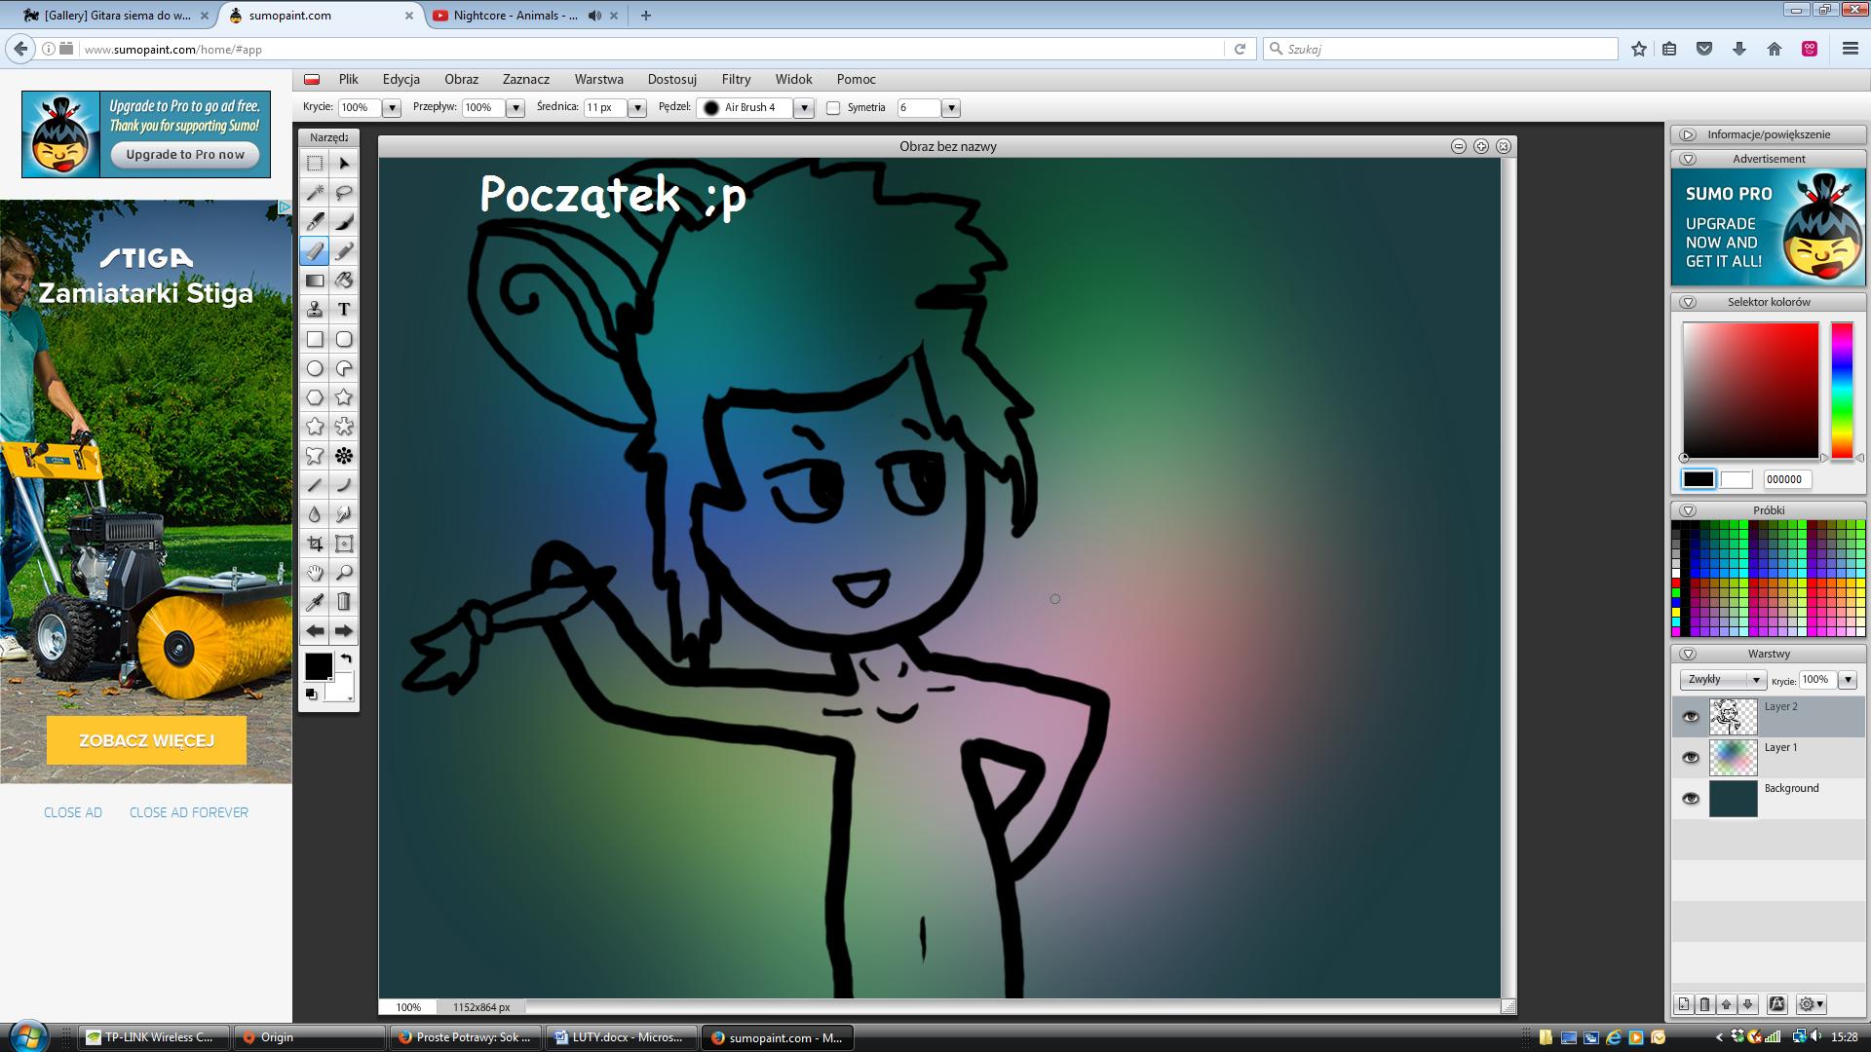Open the Symetria count dropdown

pyautogui.click(x=951, y=108)
